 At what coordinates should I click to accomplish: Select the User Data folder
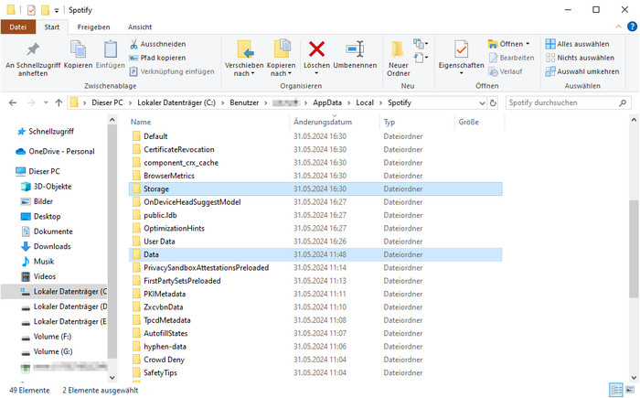tap(159, 242)
